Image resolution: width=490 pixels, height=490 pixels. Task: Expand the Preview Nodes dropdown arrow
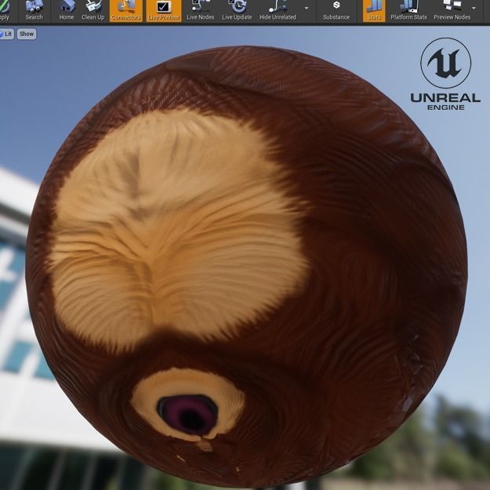point(474,8)
